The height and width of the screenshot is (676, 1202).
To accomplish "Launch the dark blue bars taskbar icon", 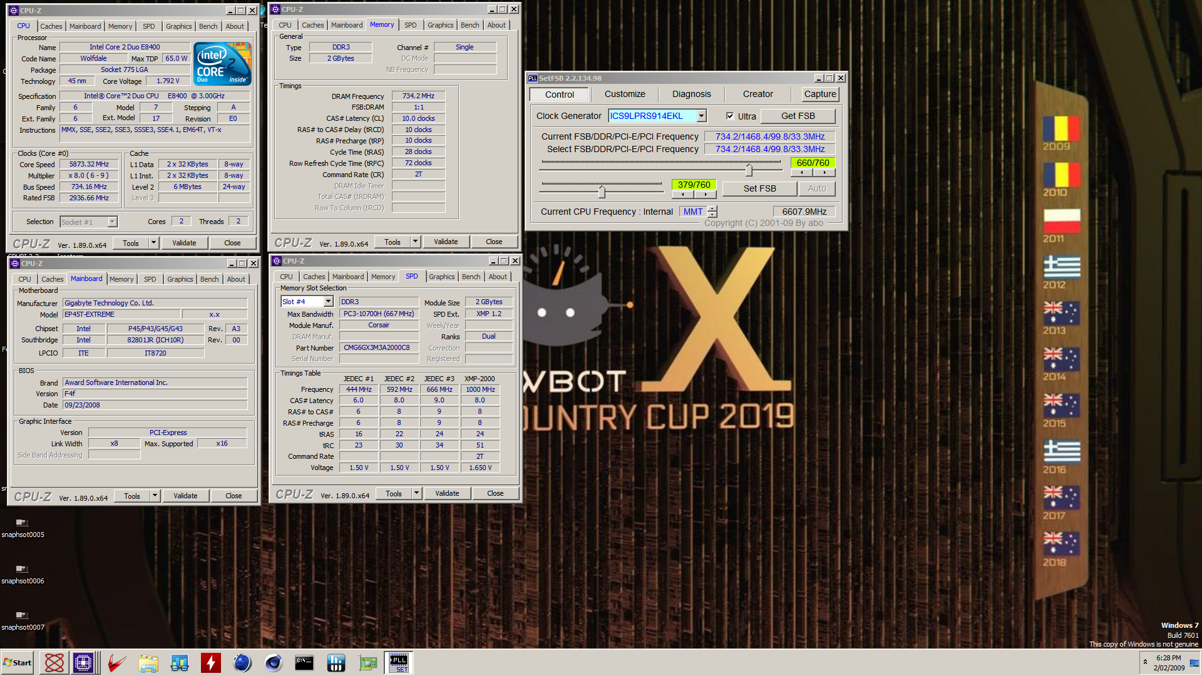I will tap(336, 663).
